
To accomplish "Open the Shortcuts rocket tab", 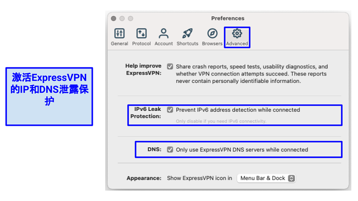I will coord(187,37).
